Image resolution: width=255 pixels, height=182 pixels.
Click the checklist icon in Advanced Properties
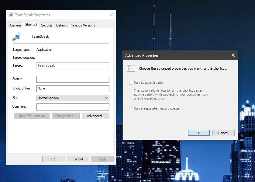click(x=131, y=68)
